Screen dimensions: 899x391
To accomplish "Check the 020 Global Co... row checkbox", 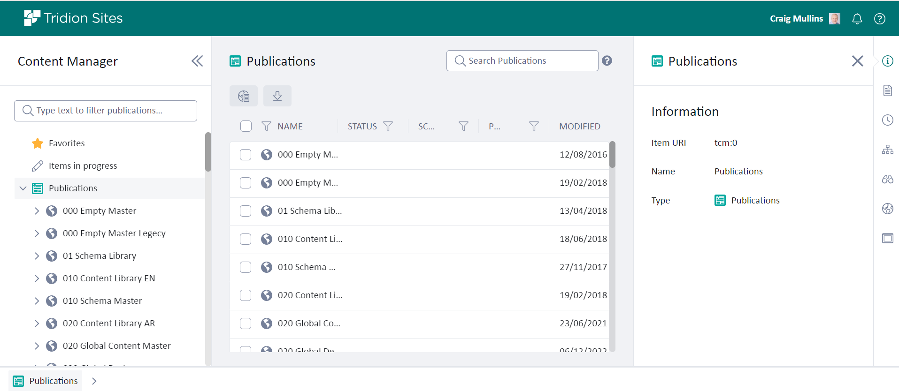I will [x=246, y=323].
